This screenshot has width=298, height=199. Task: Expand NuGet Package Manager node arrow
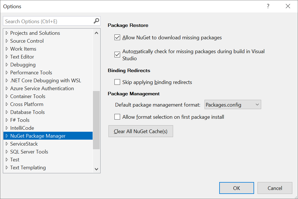(x=7, y=136)
